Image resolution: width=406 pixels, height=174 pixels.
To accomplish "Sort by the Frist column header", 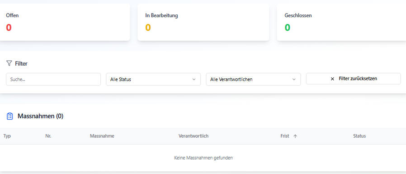I will [x=285, y=136].
